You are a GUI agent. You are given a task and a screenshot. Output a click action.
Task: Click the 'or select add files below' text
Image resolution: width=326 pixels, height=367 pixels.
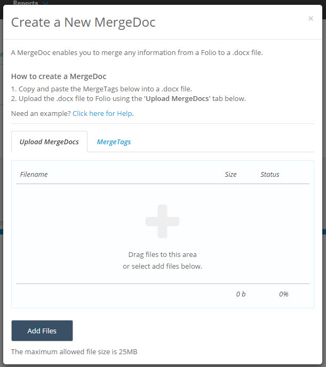coord(162,266)
